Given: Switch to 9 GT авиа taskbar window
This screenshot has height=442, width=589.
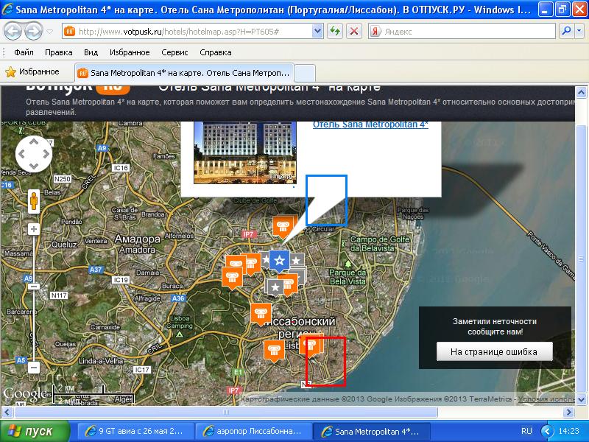Looking at the screenshot, I should click(136, 432).
